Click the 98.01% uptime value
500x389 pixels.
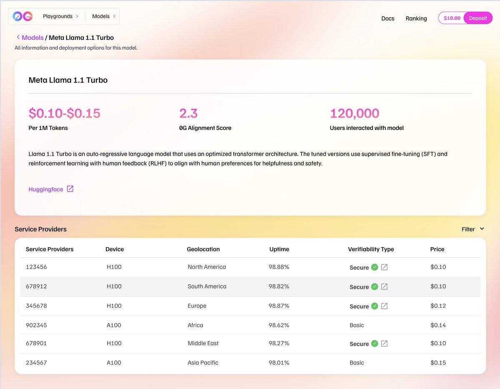[x=279, y=363]
